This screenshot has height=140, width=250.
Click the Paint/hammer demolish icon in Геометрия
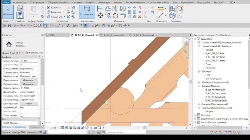pyautogui.click(x=73, y=17)
